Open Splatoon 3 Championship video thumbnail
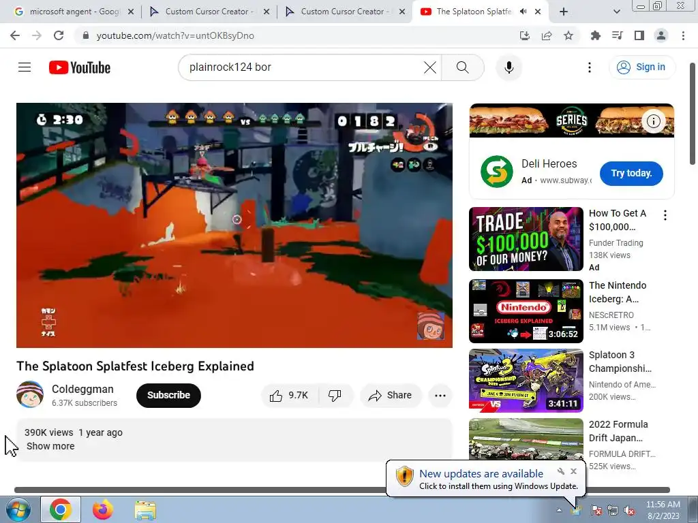The height and width of the screenshot is (523, 698). click(x=526, y=380)
